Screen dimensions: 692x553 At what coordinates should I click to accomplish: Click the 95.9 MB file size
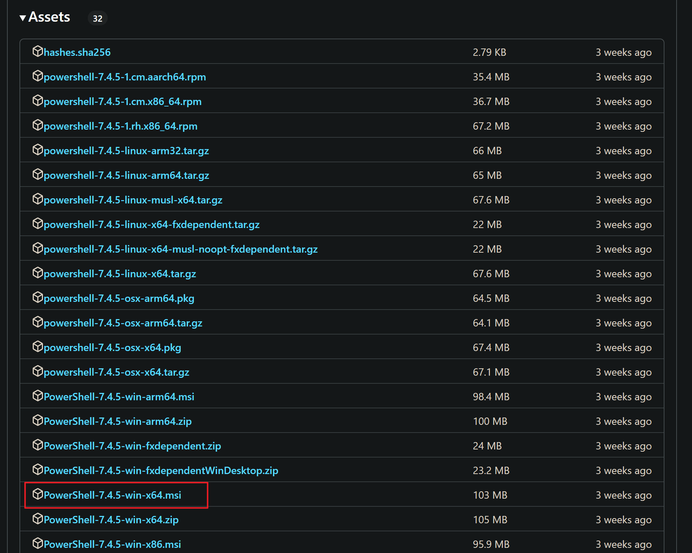pyautogui.click(x=491, y=544)
